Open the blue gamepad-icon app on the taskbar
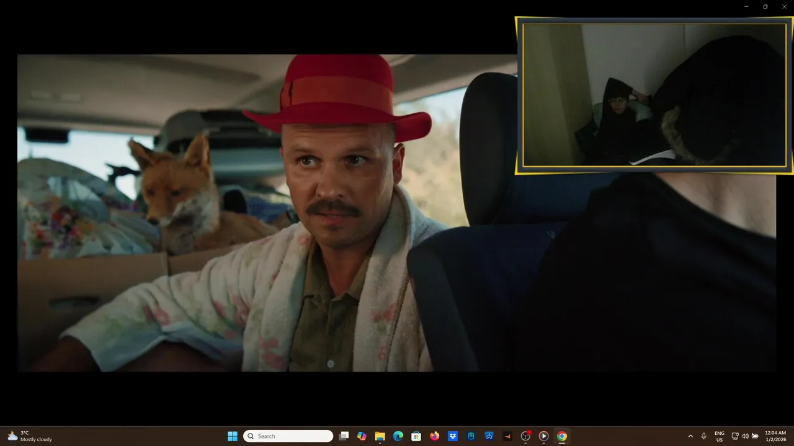The image size is (794, 446). pyautogui.click(x=489, y=436)
